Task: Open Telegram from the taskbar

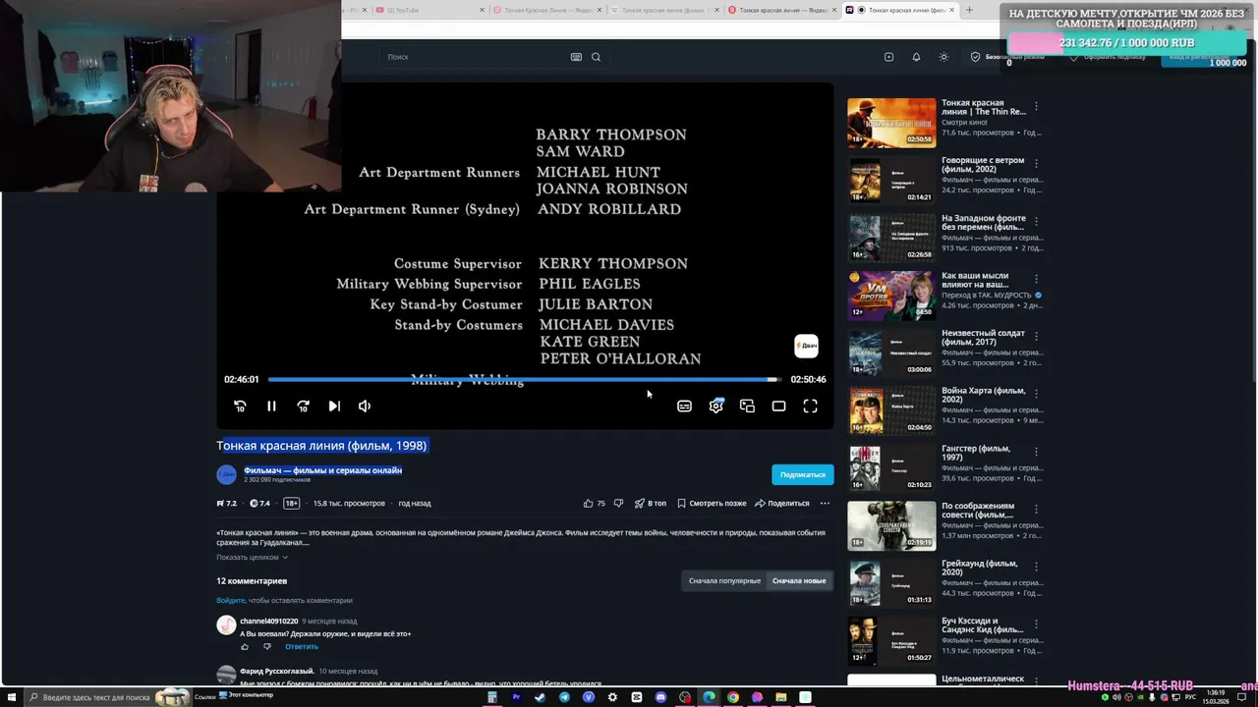Action: 564,697
